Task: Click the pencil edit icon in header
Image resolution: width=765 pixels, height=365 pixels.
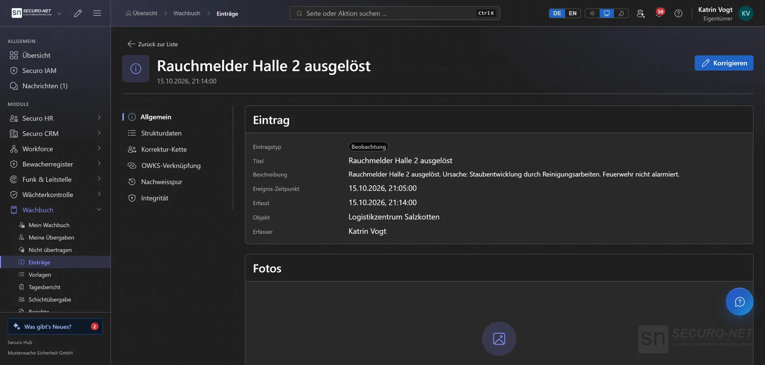Action: pyautogui.click(x=78, y=13)
